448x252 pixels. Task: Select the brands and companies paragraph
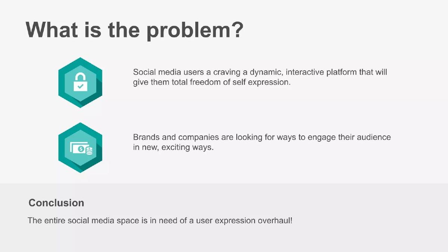pos(262,142)
